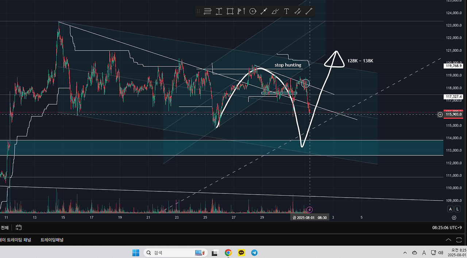Open the network and volume quick settings
The width and height of the screenshot is (467, 258).
pos(437,253)
